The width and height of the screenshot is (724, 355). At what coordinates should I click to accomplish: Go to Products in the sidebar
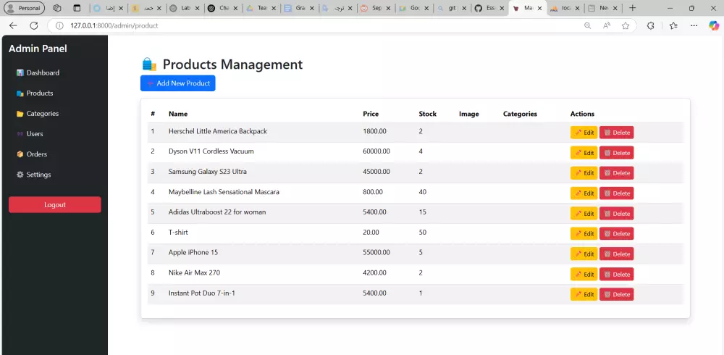tap(39, 93)
